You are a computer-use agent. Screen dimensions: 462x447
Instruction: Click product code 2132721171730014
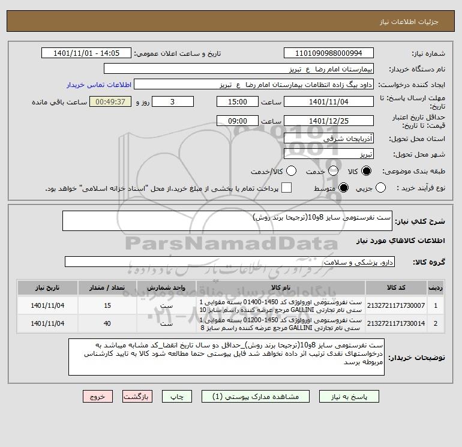(x=396, y=323)
